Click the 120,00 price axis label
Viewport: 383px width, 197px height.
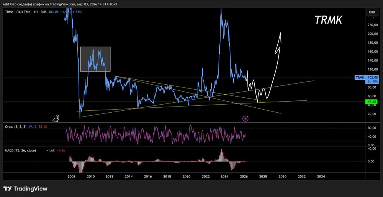tap(373, 69)
